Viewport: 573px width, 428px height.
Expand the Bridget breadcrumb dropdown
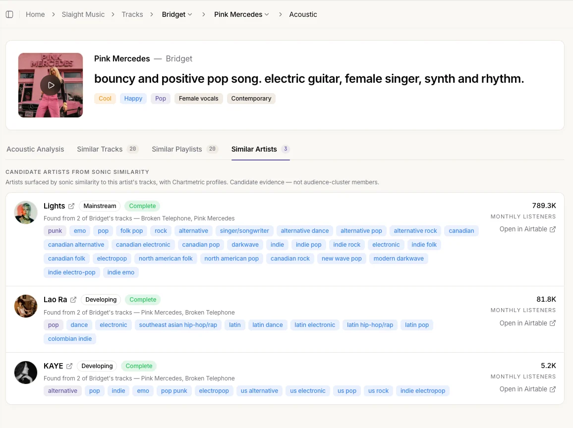[x=177, y=14]
